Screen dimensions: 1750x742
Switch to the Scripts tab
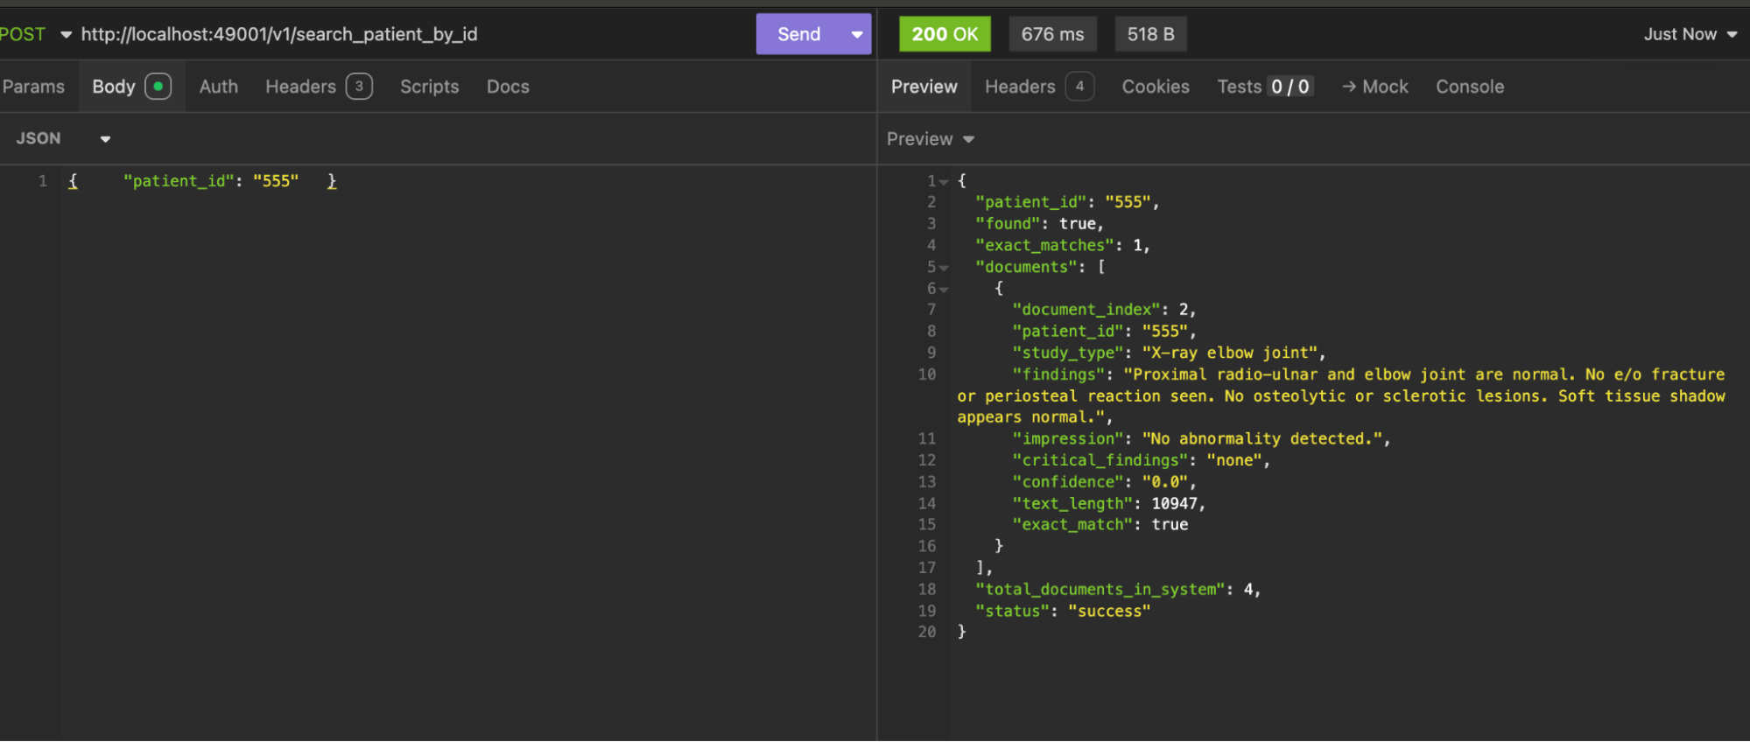click(x=429, y=87)
